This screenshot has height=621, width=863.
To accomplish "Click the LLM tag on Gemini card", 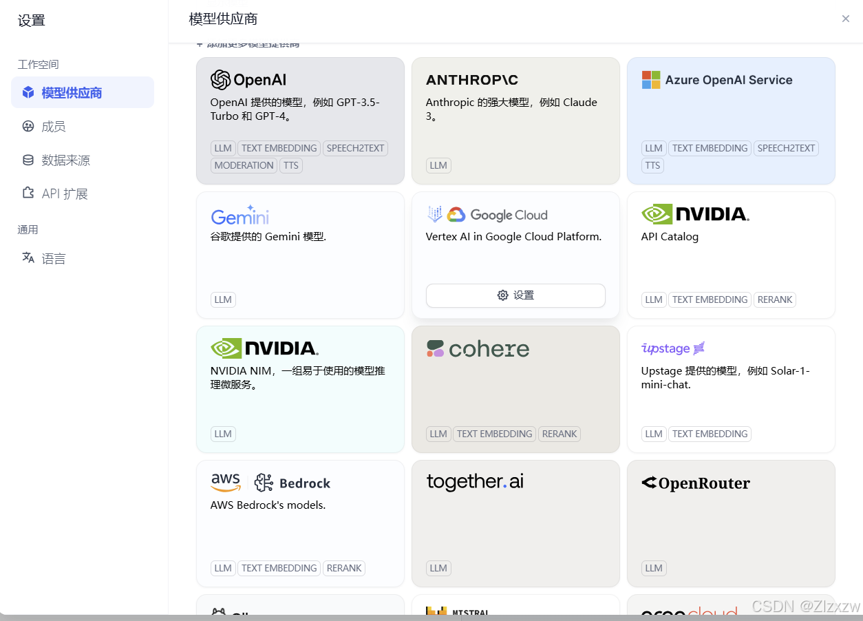I will [223, 299].
